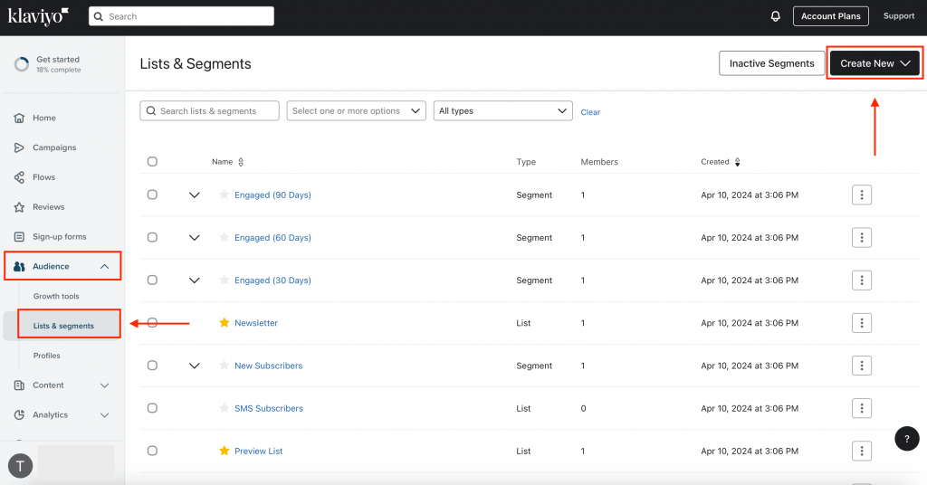The width and height of the screenshot is (927, 485).
Task: Click the Klaviyo logo
Action: [38, 16]
